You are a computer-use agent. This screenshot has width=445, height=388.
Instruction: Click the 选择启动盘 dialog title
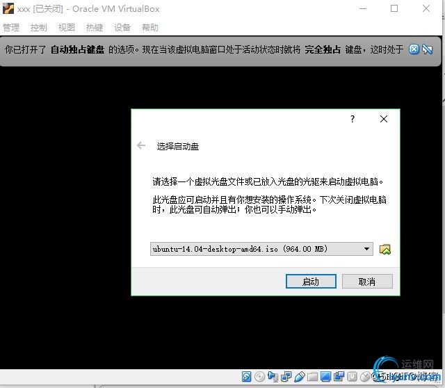pyautogui.click(x=178, y=147)
